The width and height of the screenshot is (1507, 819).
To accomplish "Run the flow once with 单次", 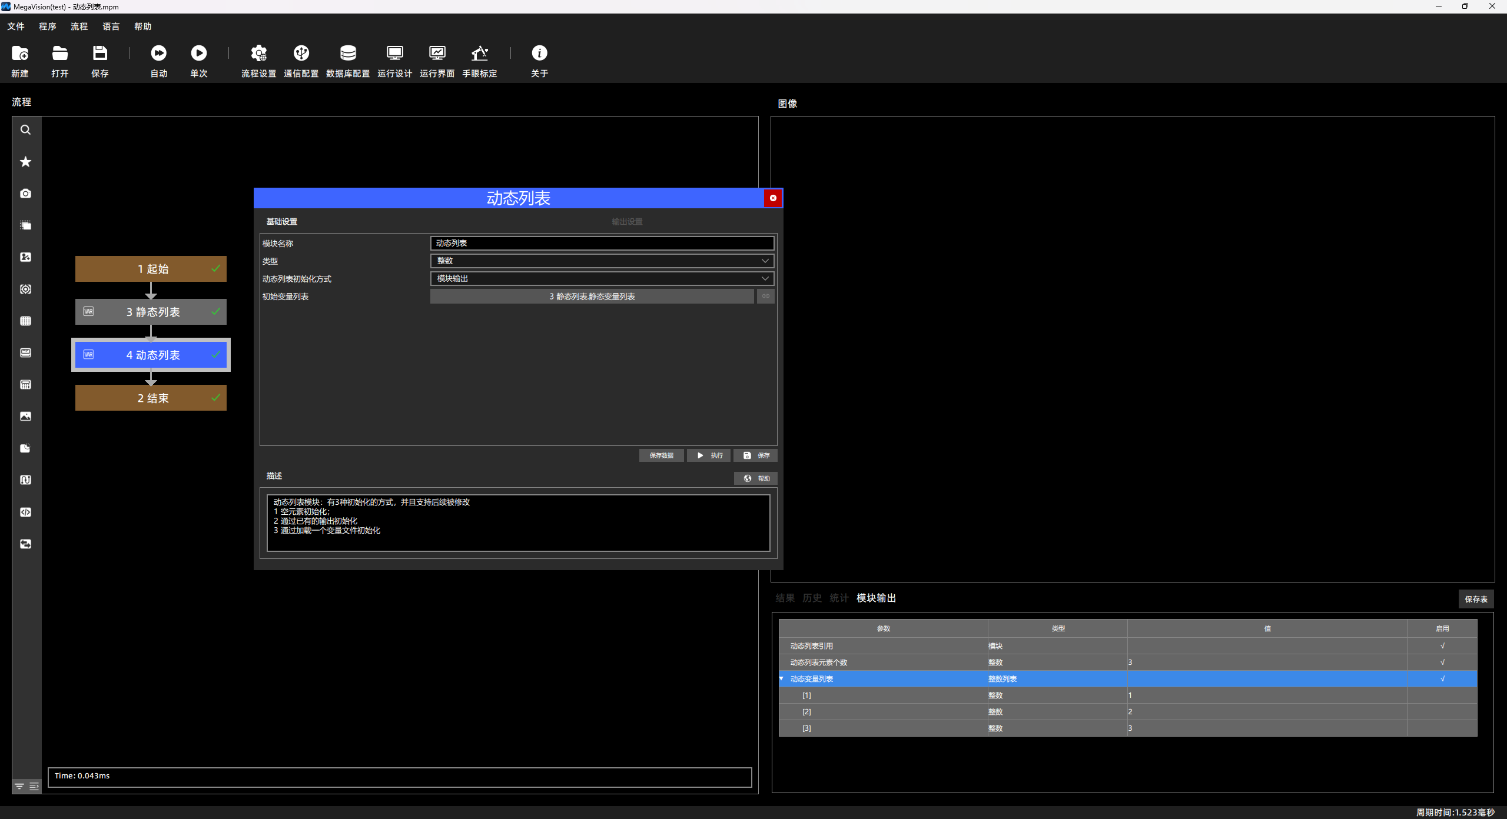I will pos(199,54).
